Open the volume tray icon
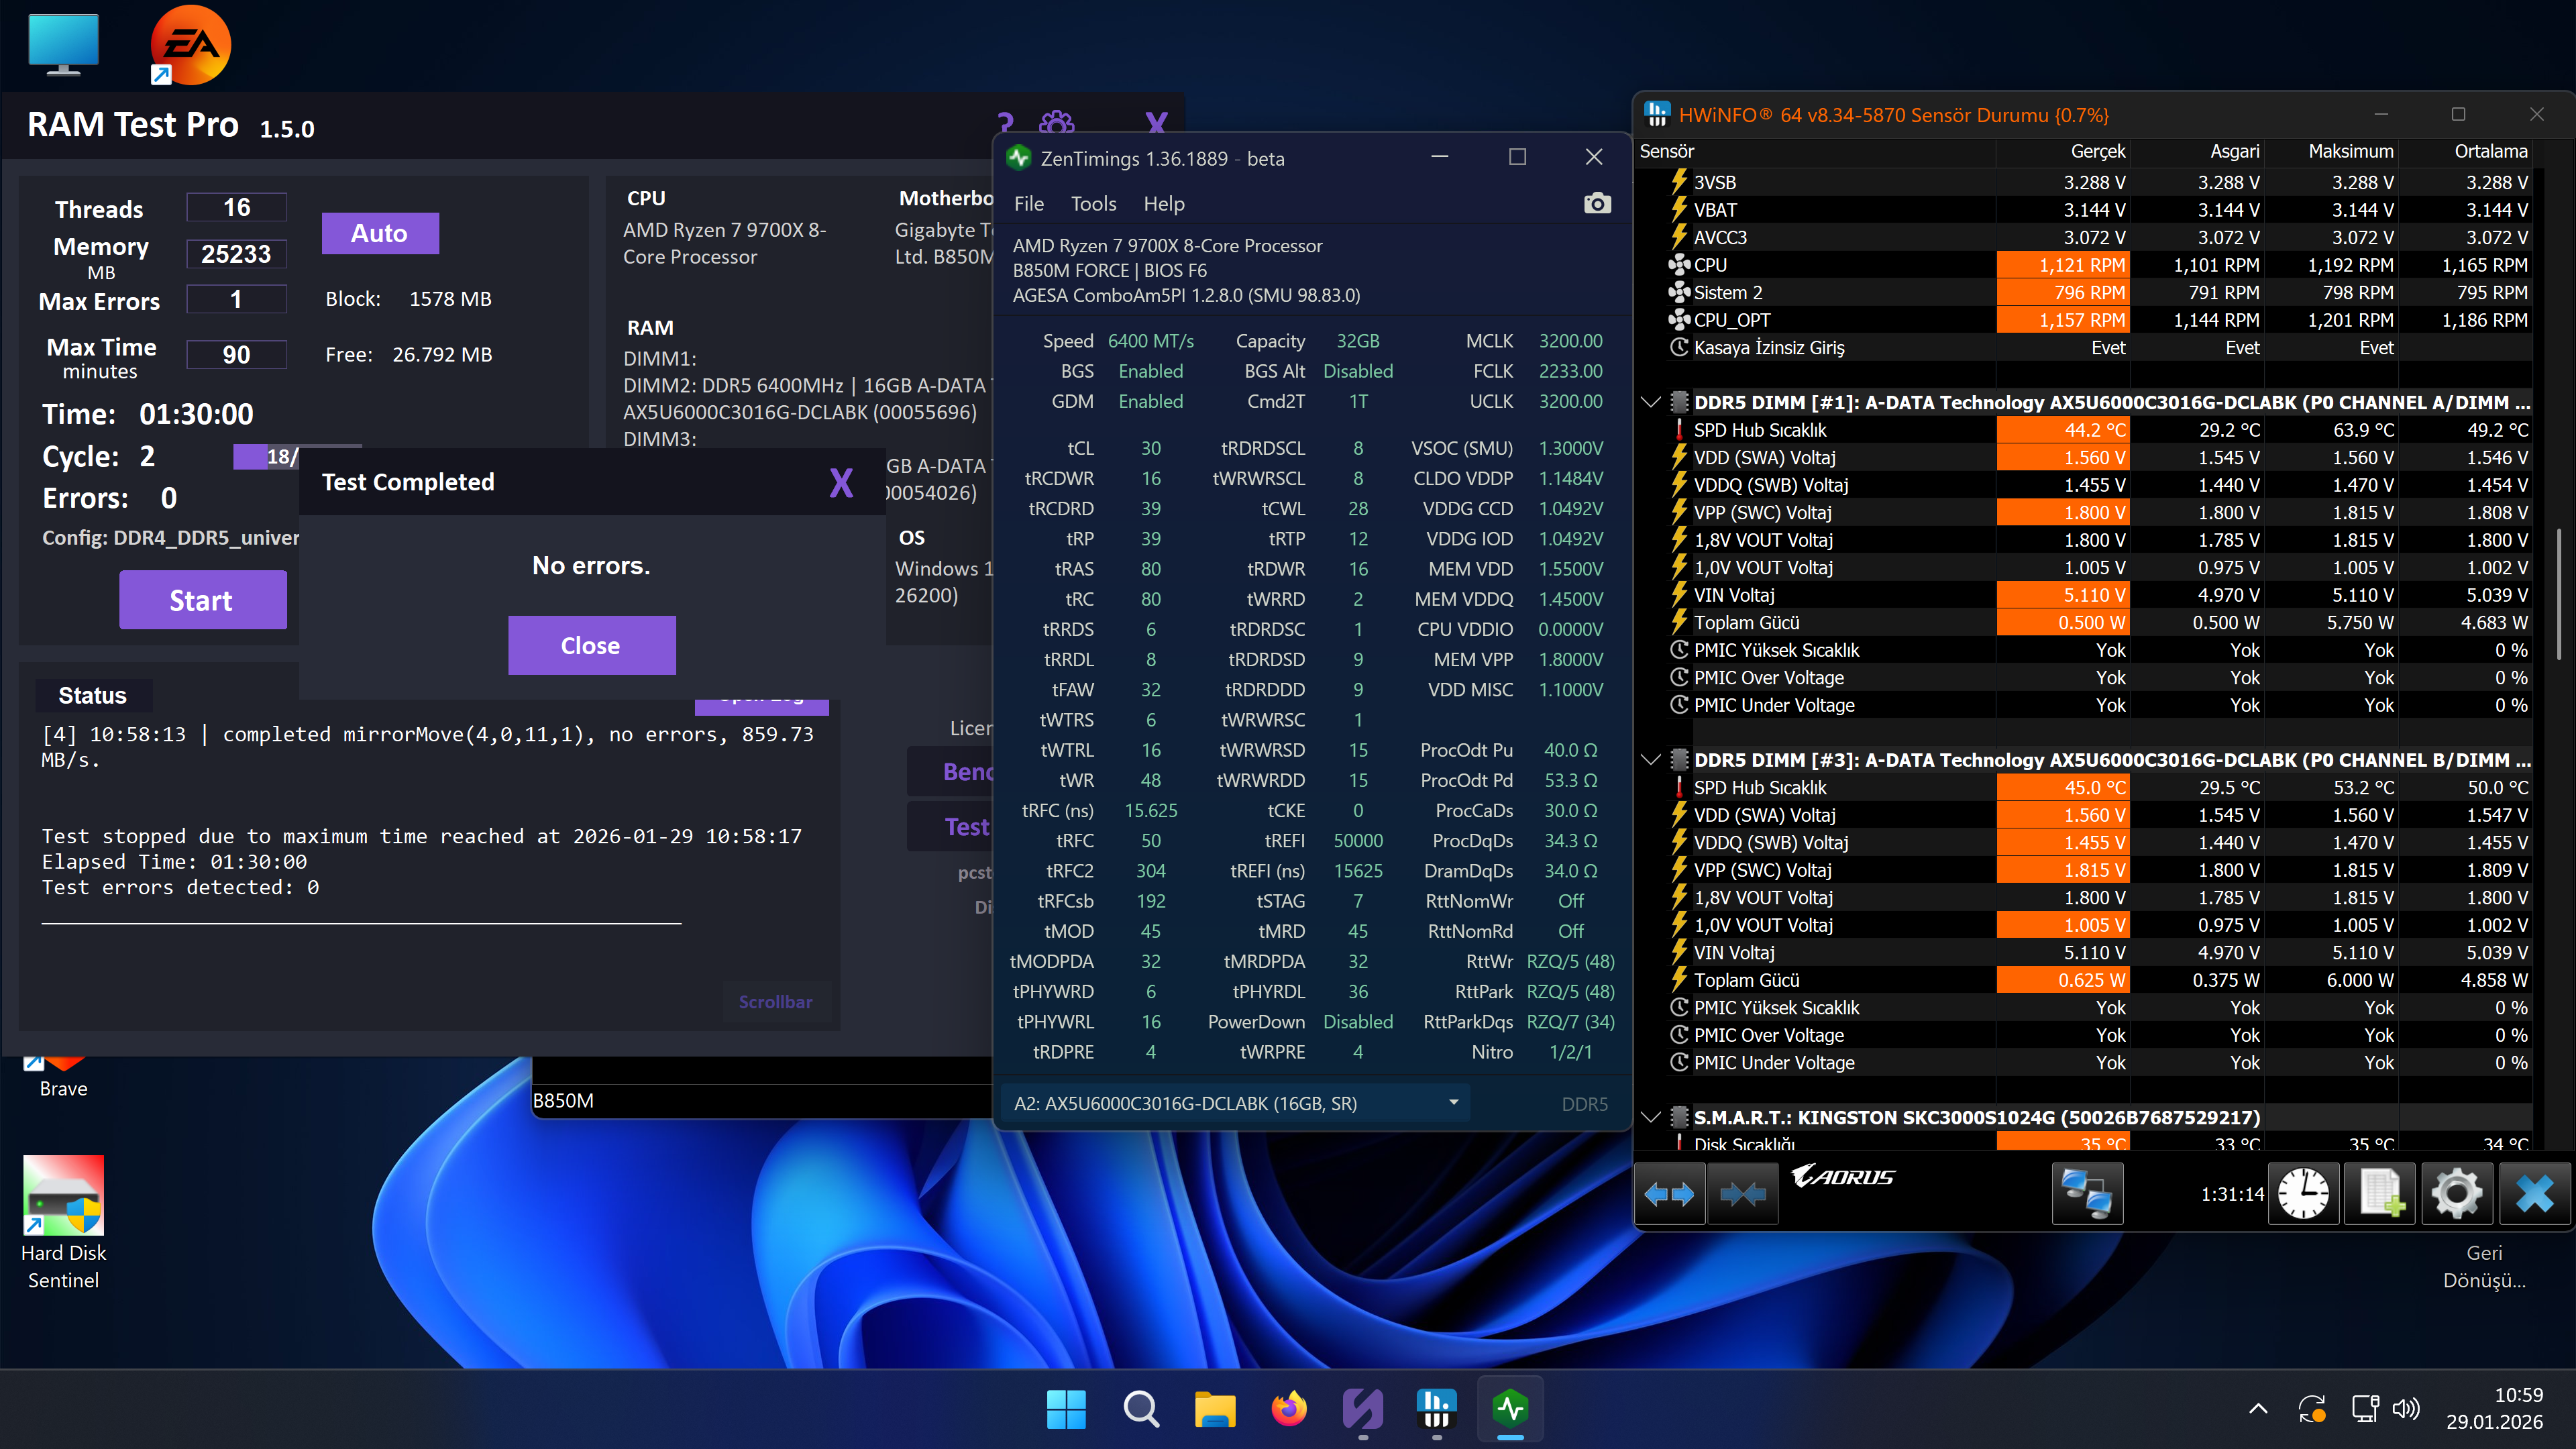The height and width of the screenshot is (1449, 2576). tap(2406, 1409)
